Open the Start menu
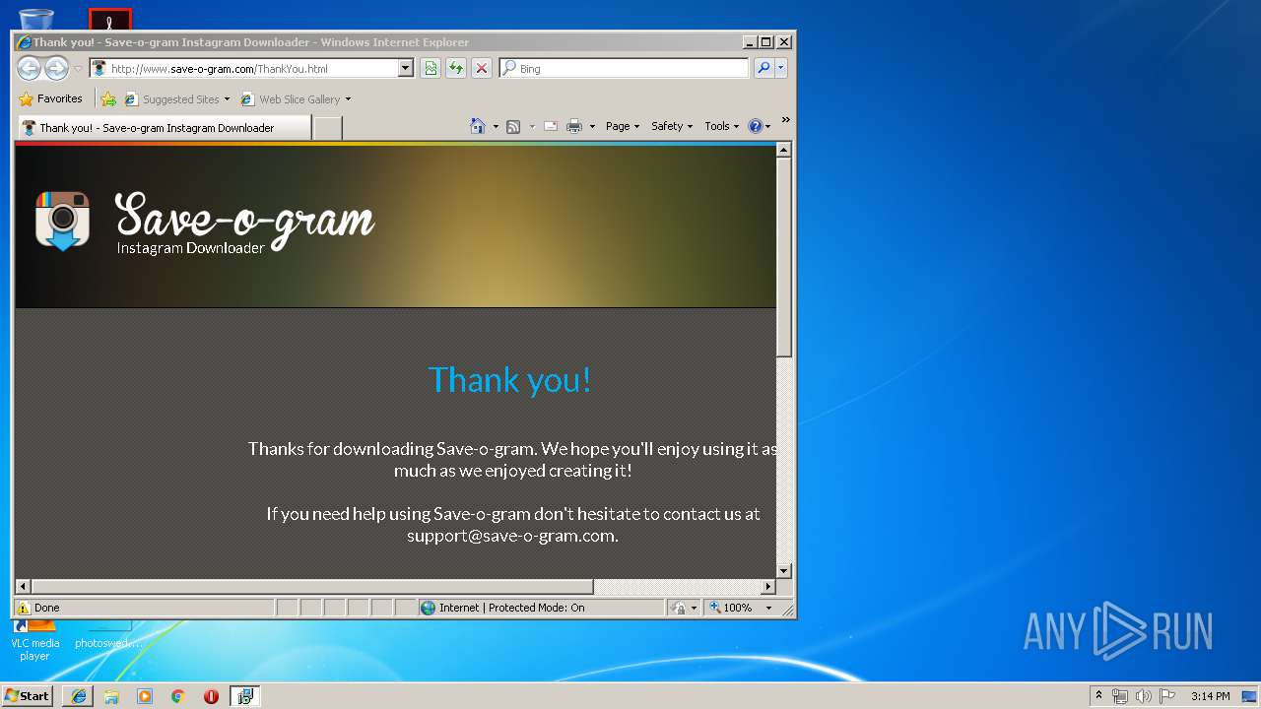1261x709 pixels. pyautogui.click(x=28, y=696)
